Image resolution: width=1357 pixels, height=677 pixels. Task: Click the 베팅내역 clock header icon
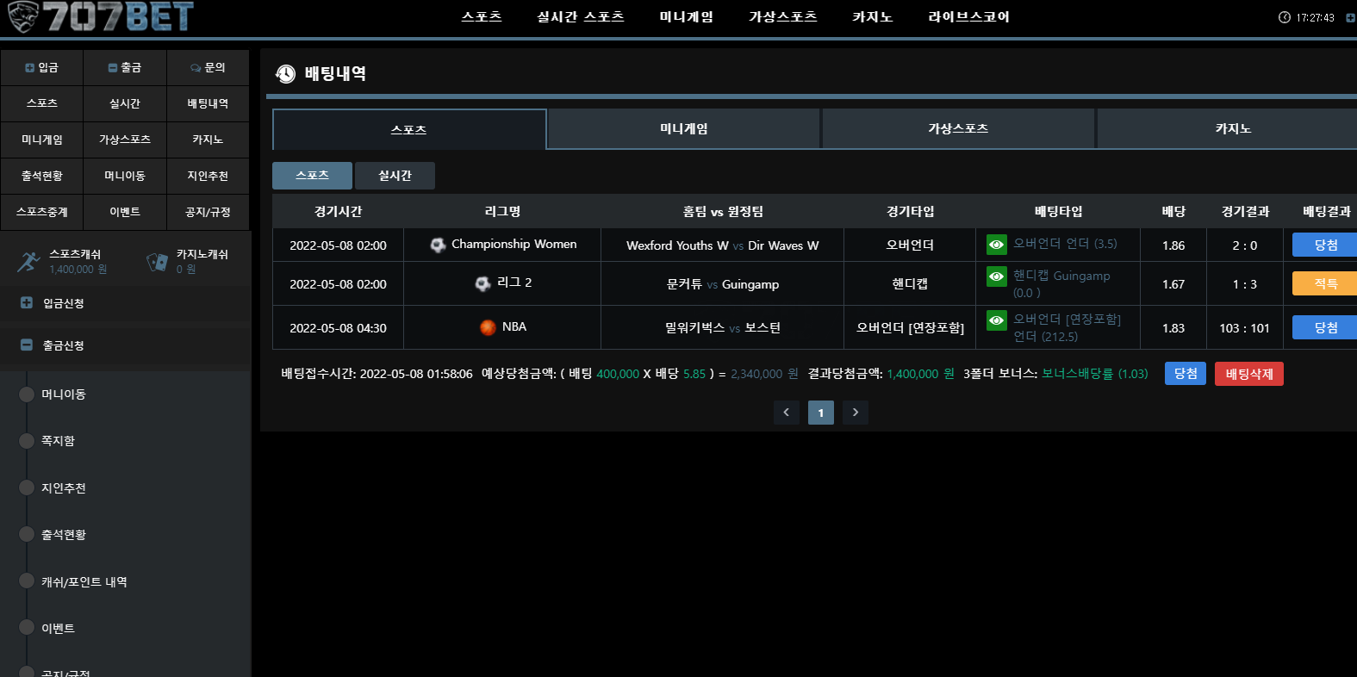285,74
